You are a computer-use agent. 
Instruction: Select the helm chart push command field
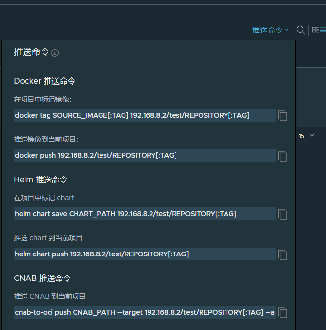[145, 254]
